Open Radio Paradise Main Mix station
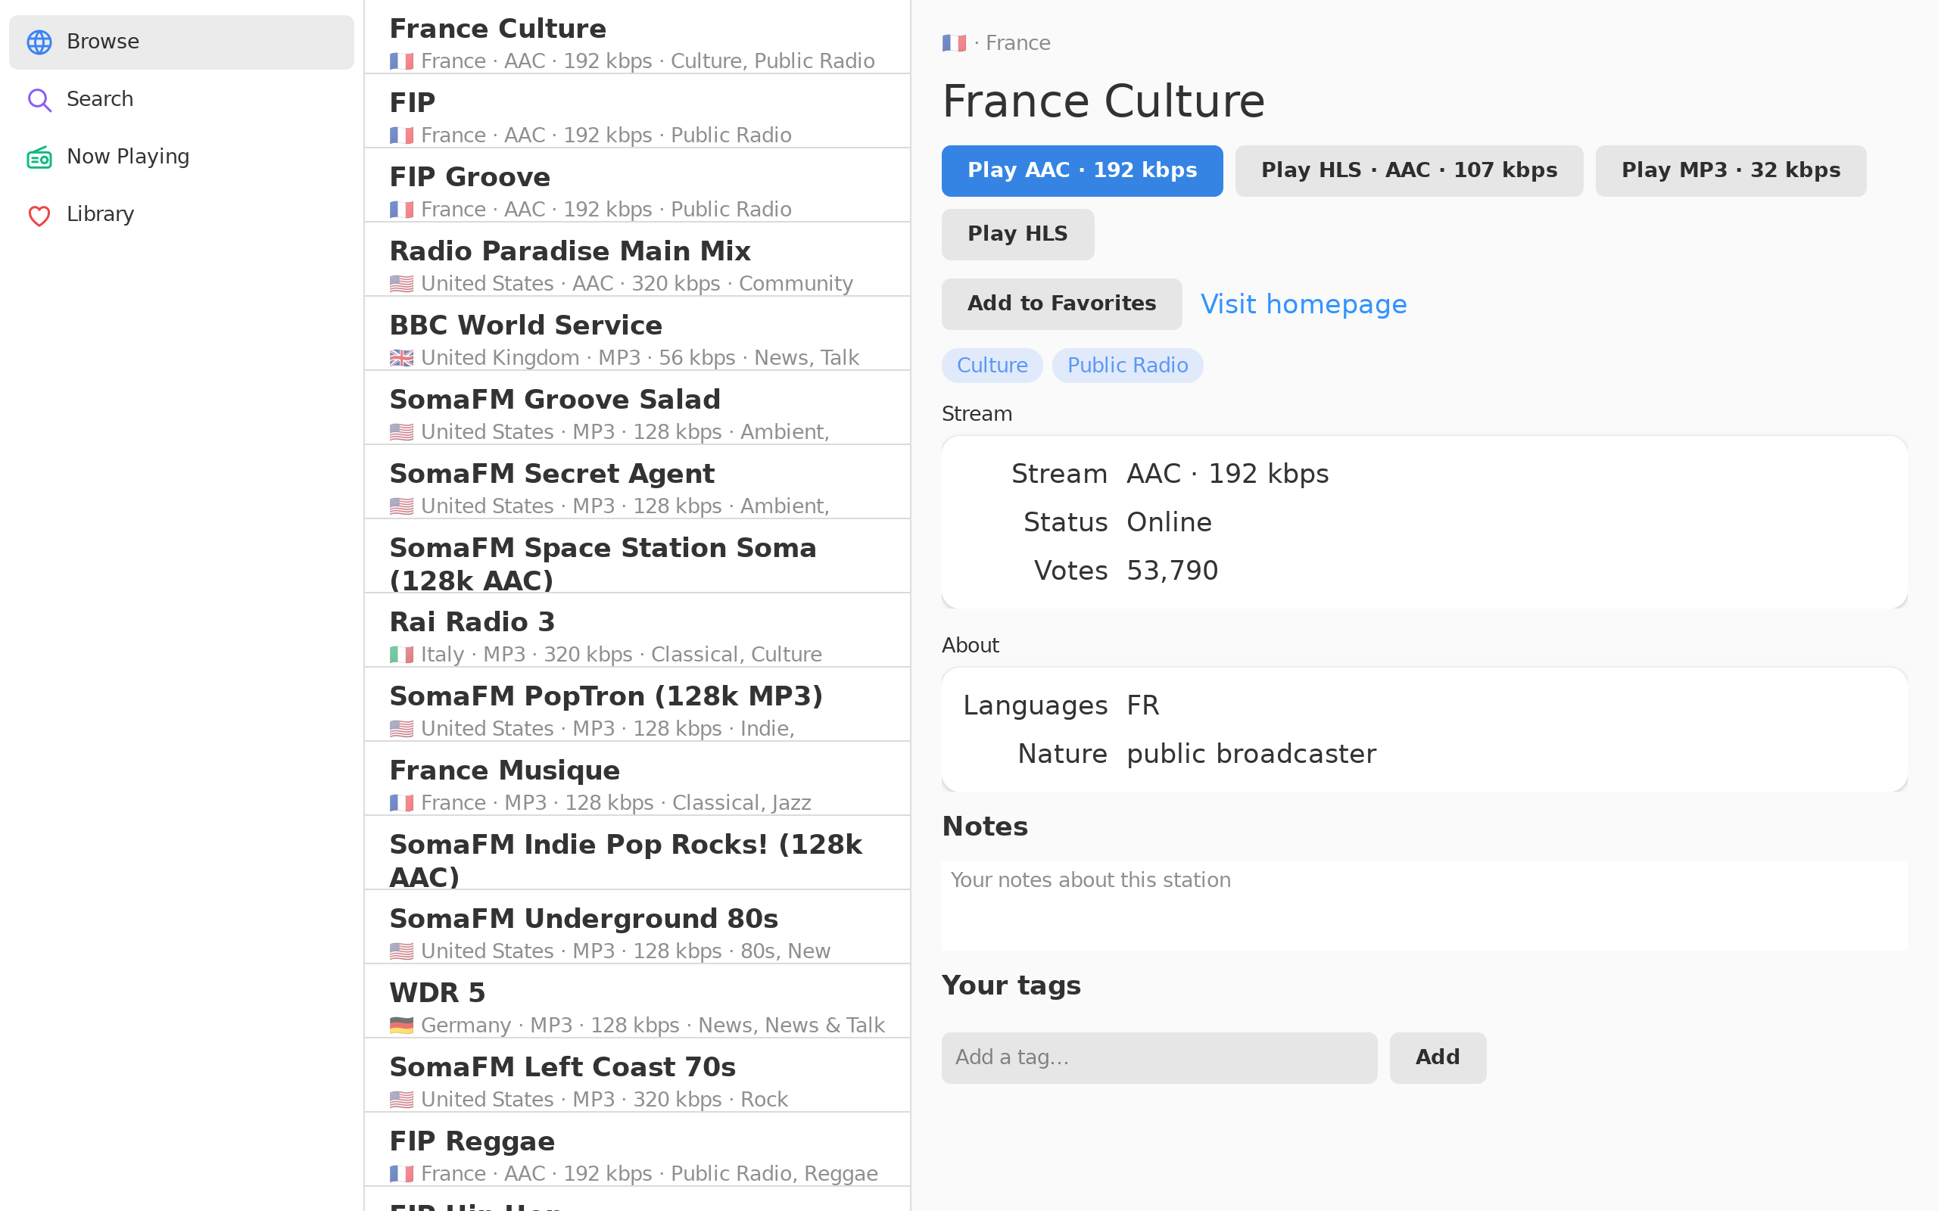1938x1211 pixels. click(x=637, y=260)
